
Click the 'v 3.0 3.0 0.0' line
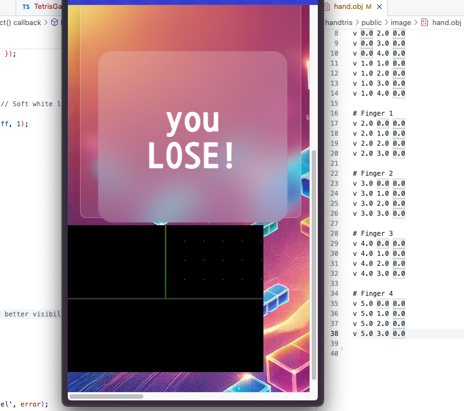(x=379, y=214)
